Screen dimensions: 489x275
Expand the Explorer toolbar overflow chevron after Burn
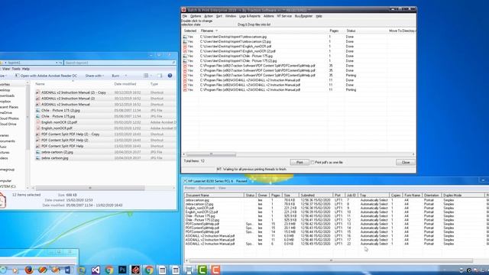126,76
